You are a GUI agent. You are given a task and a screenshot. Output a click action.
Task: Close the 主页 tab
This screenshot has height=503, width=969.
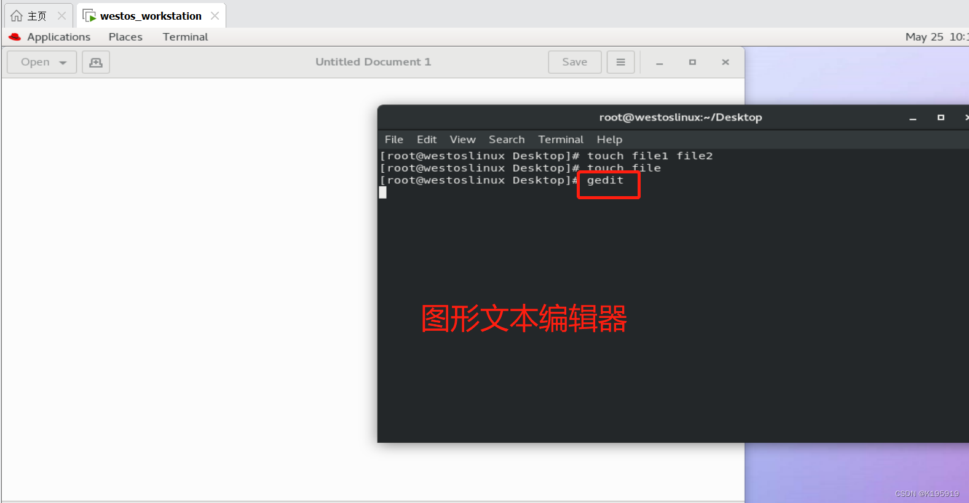61,15
